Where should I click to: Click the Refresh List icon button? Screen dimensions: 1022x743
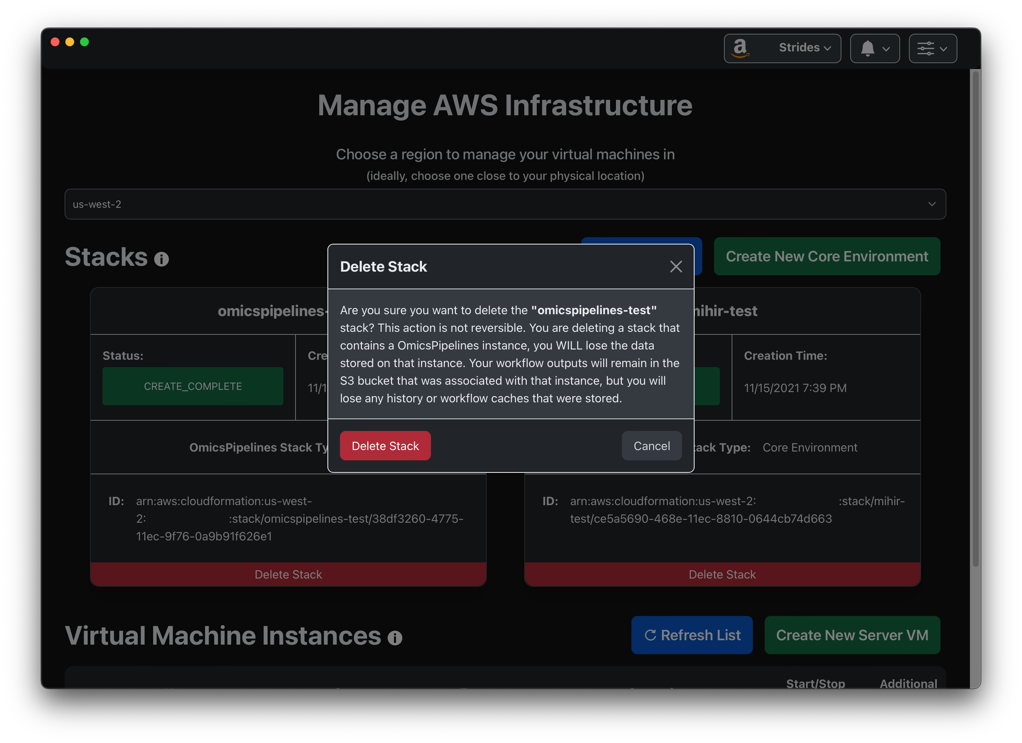(649, 634)
